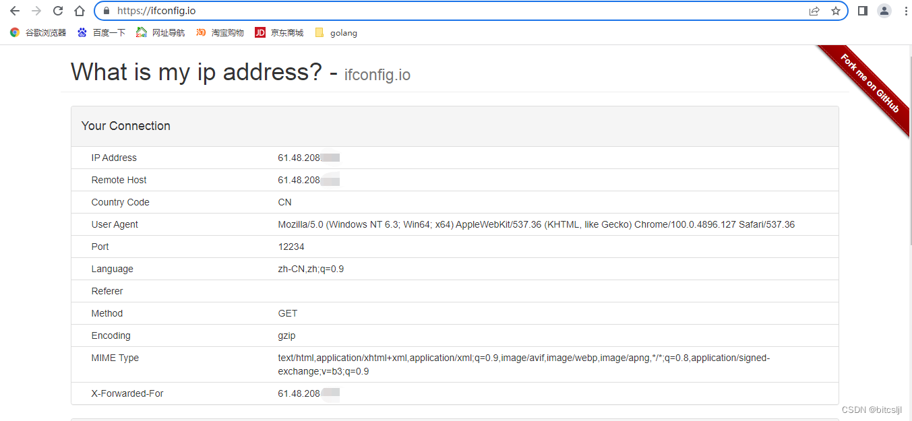Select the Port value 12234

pos(291,247)
